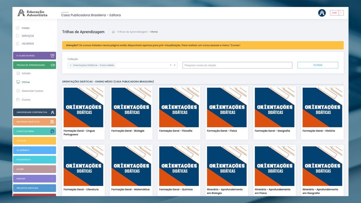Viewport: 361px width, 203px height.
Task: Click the Orientações Didáticas - Ensino Médio section heading
Action: (x=108, y=81)
